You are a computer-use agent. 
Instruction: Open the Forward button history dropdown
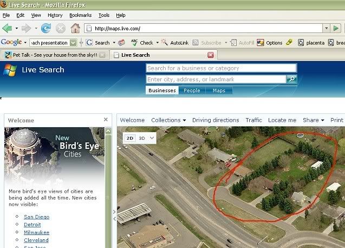36,28
